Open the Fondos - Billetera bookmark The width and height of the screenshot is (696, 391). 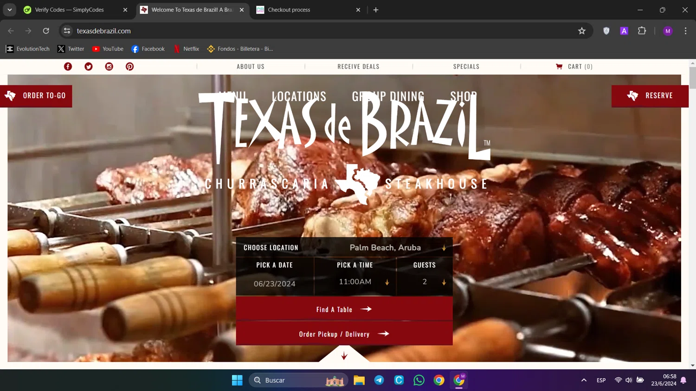point(240,49)
